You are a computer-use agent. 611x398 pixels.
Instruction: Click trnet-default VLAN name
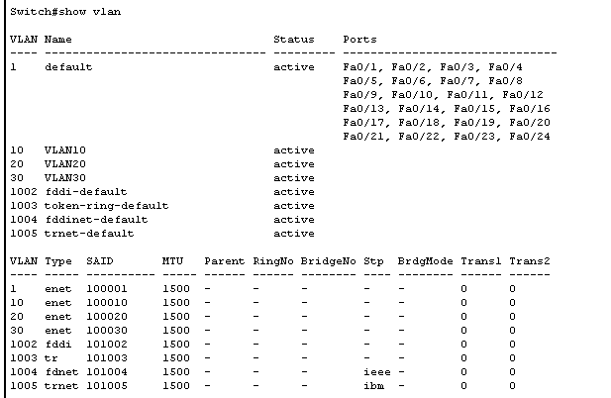[89, 234]
